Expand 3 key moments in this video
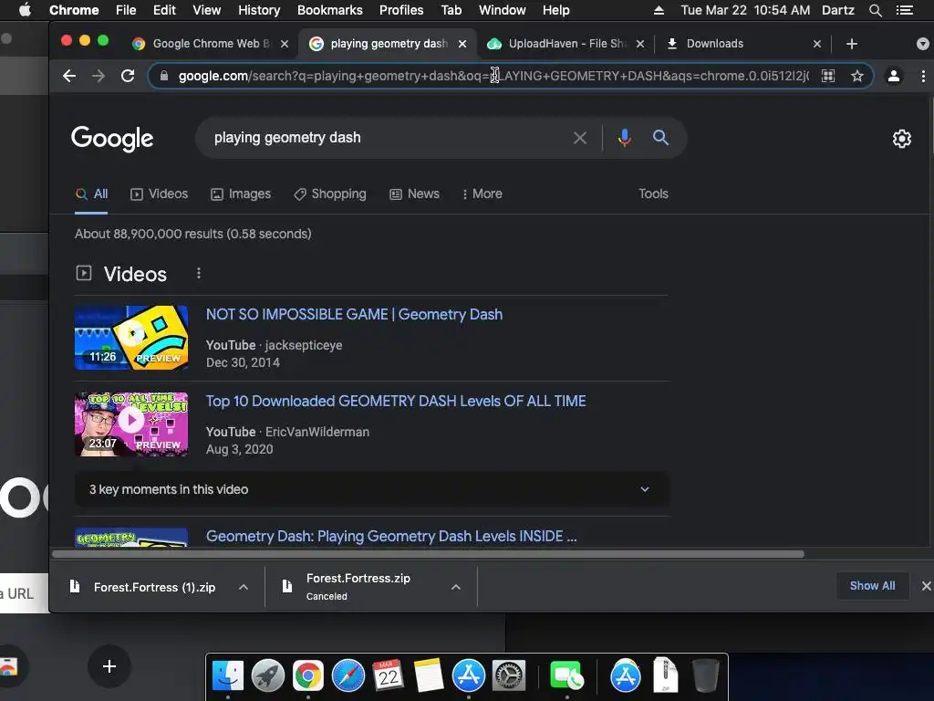 pos(371,489)
